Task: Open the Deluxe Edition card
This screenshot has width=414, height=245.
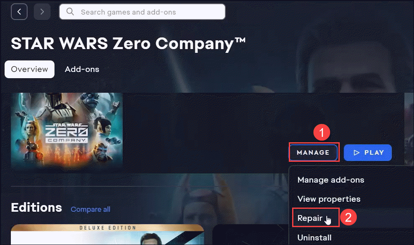Action: tap(107, 235)
